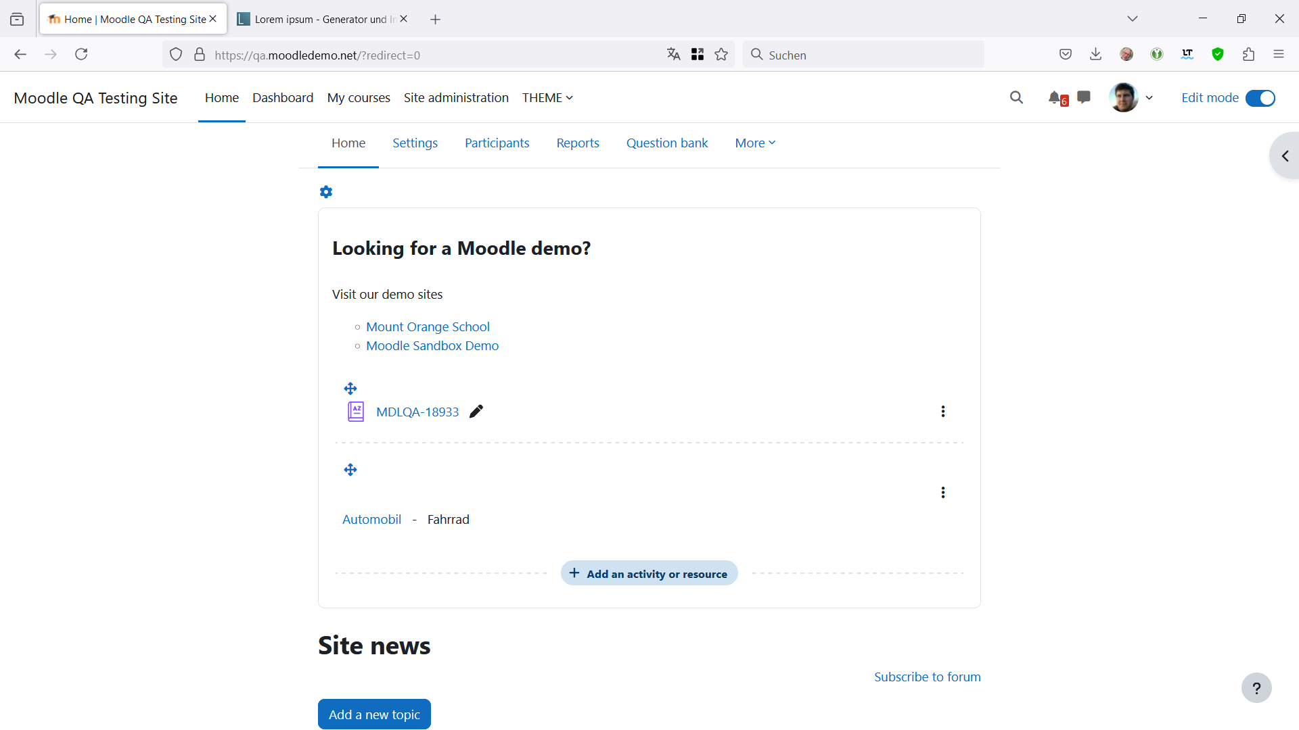Toggle the messaging drawer speech bubble
This screenshot has width=1299, height=730.
[x=1084, y=97]
